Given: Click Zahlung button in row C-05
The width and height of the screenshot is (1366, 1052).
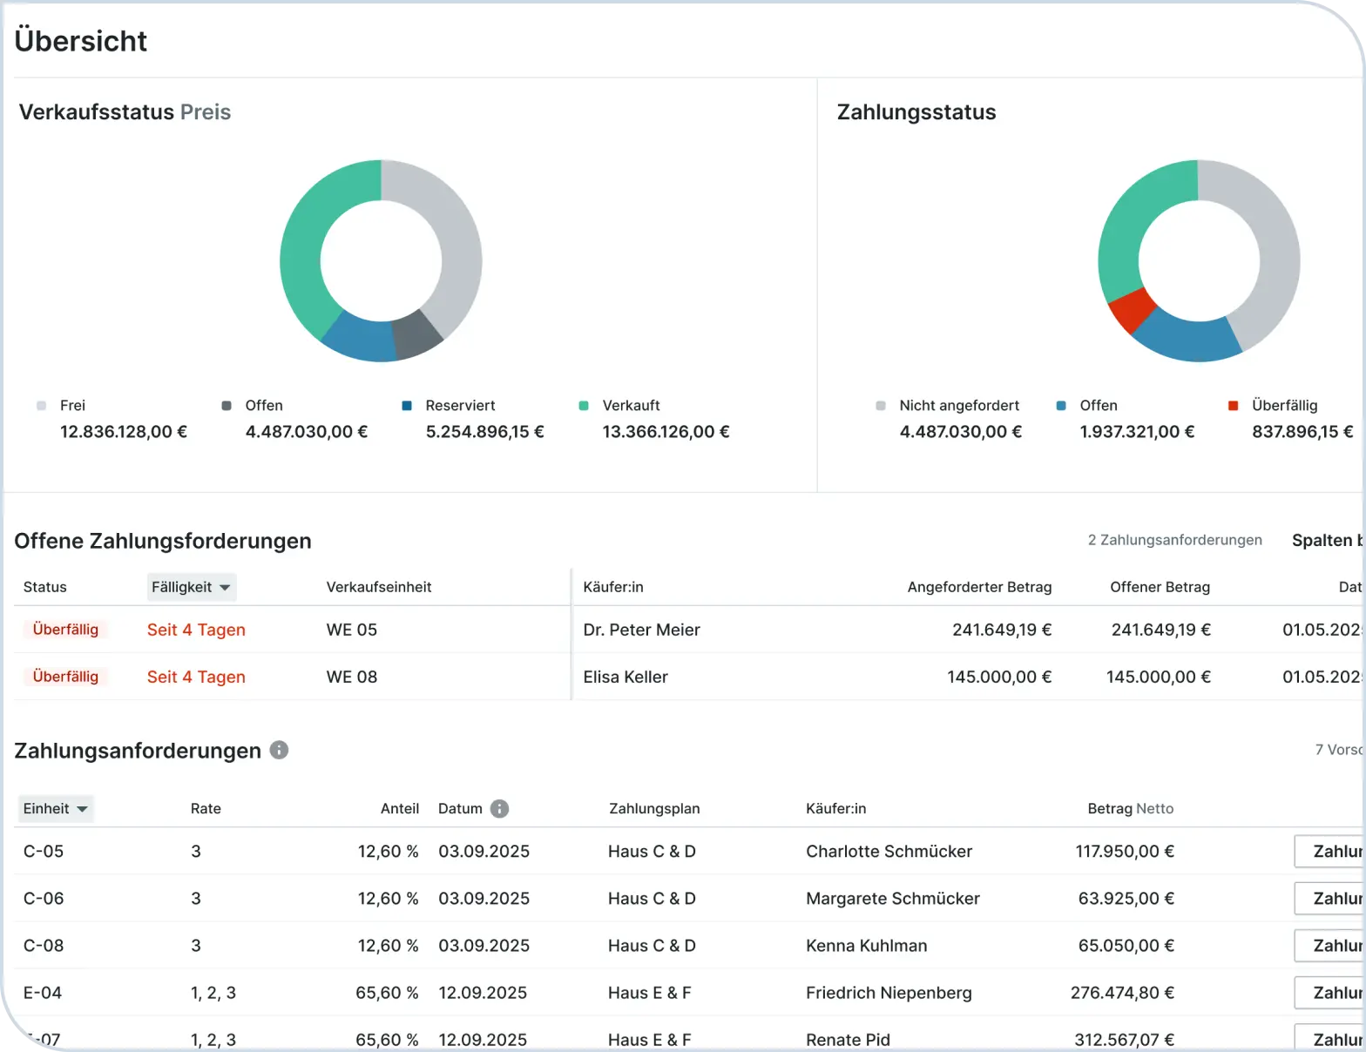Looking at the screenshot, I should point(1329,852).
